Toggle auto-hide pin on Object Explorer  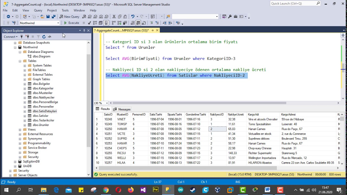pyautogui.click(x=84, y=31)
